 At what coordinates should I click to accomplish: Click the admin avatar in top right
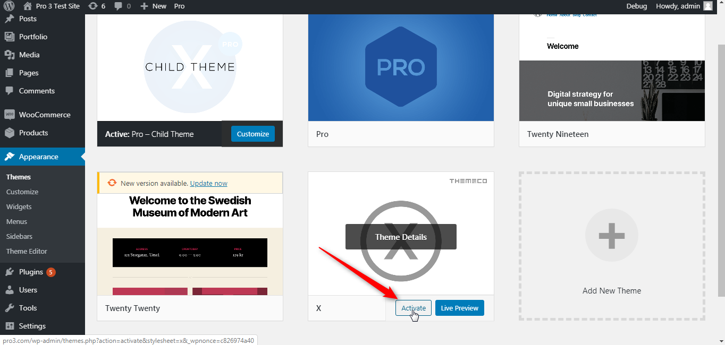pos(707,6)
